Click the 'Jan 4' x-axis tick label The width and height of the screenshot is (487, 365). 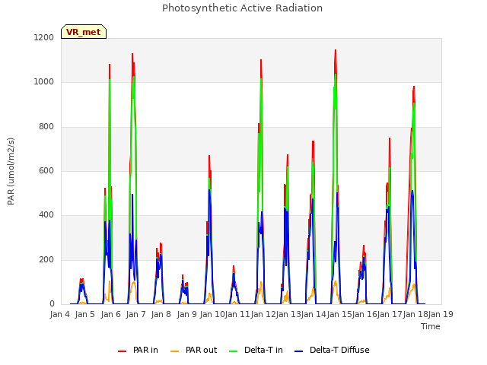pyautogui.click(x=59, y=314)
